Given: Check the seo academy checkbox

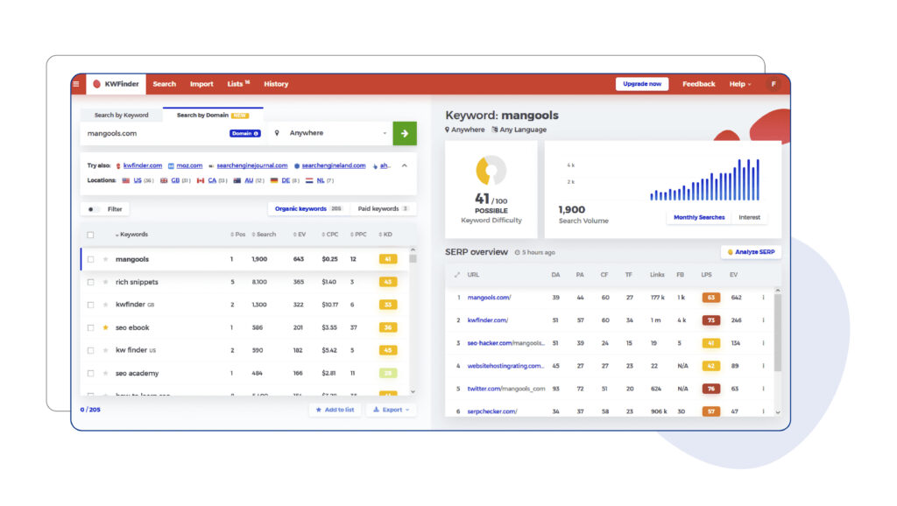Looking at the screenshot, I should [x=90, y=373].
